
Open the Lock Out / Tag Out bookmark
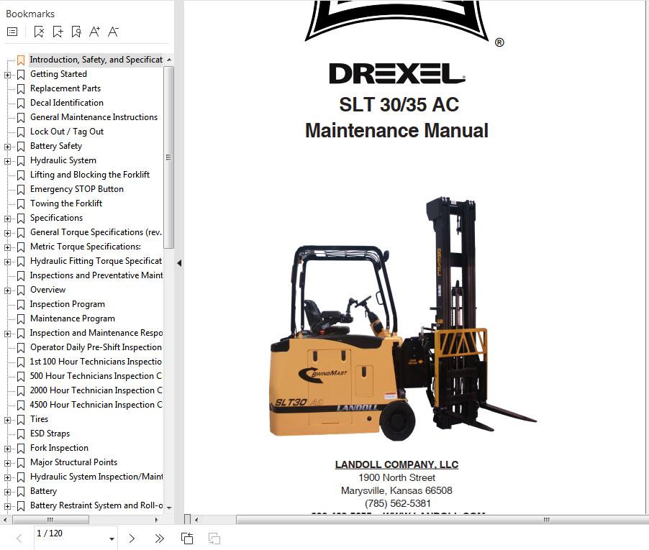[x=67, y=132]
